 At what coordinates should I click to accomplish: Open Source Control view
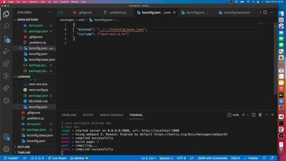point(6,39)
